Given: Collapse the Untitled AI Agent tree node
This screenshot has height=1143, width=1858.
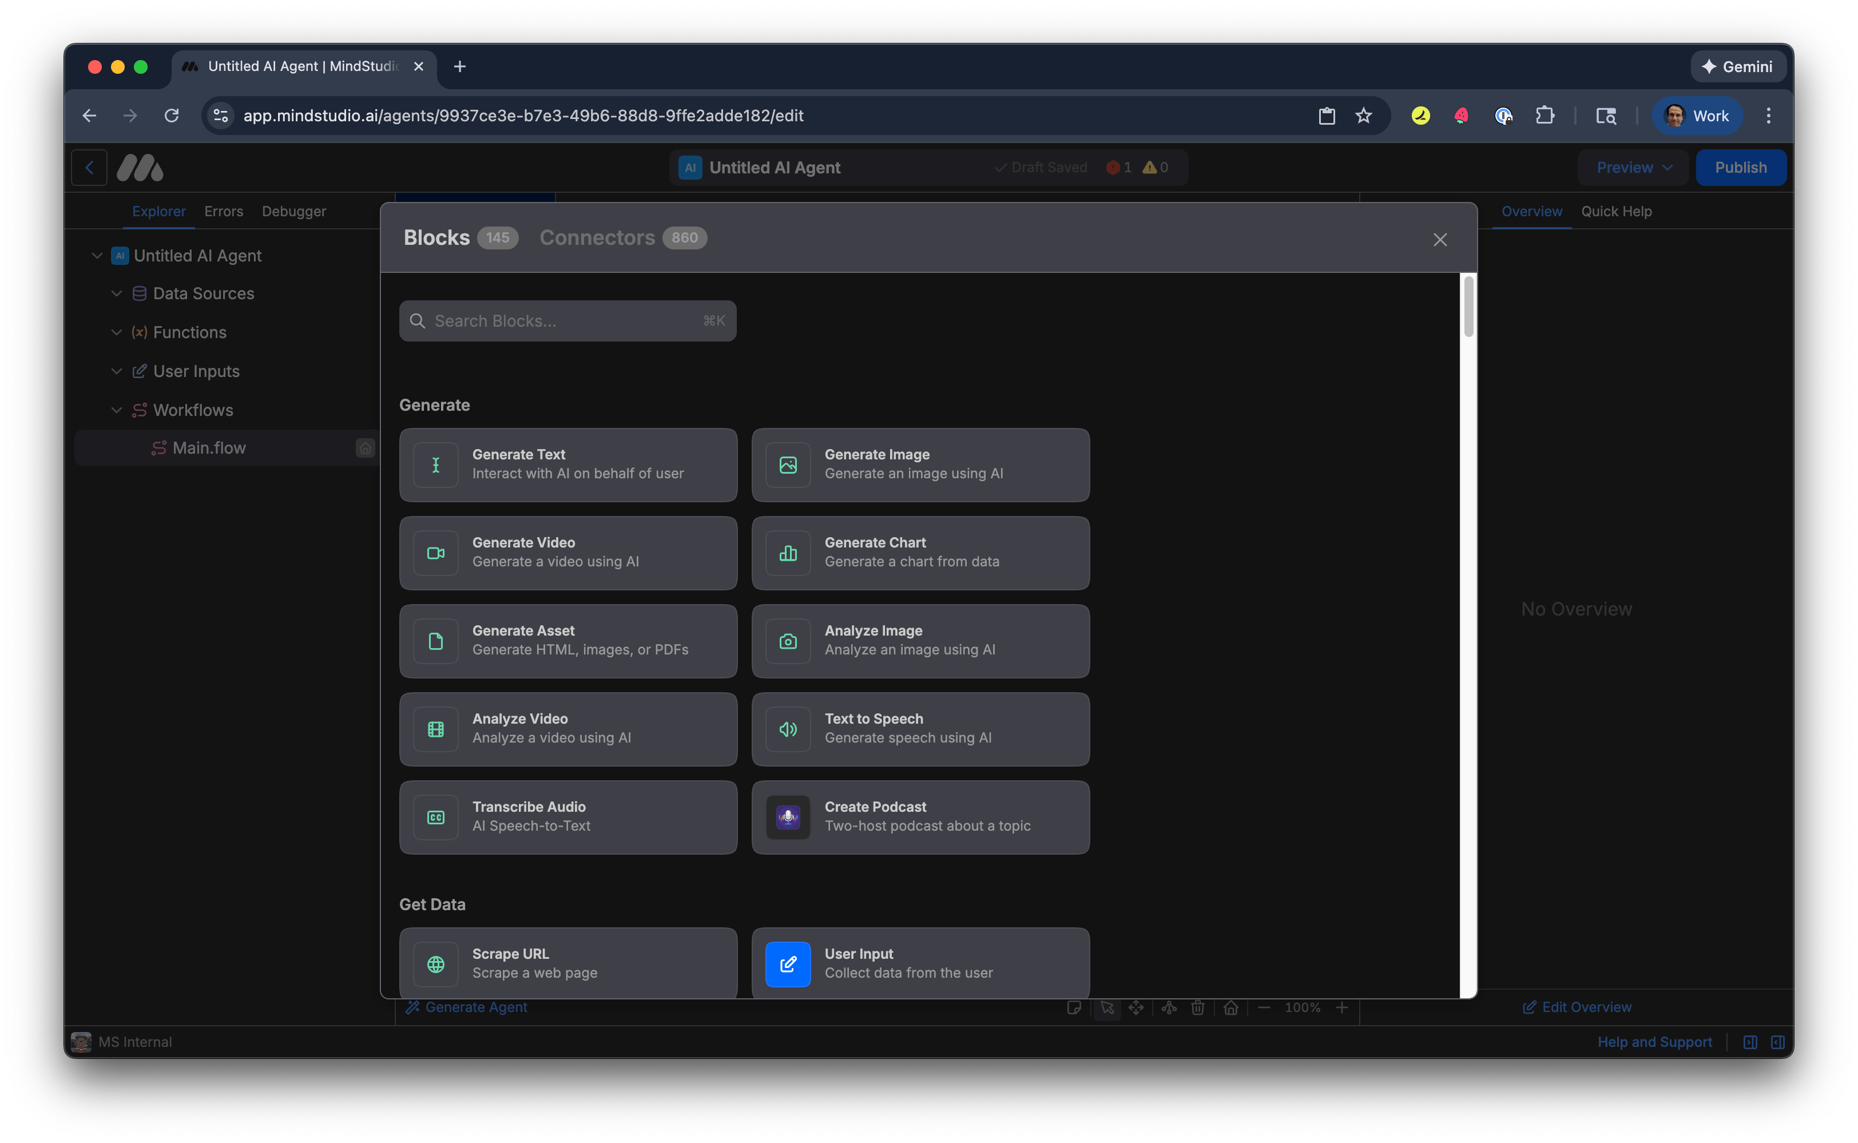Looking at the screenshot, I should point(97,256).
